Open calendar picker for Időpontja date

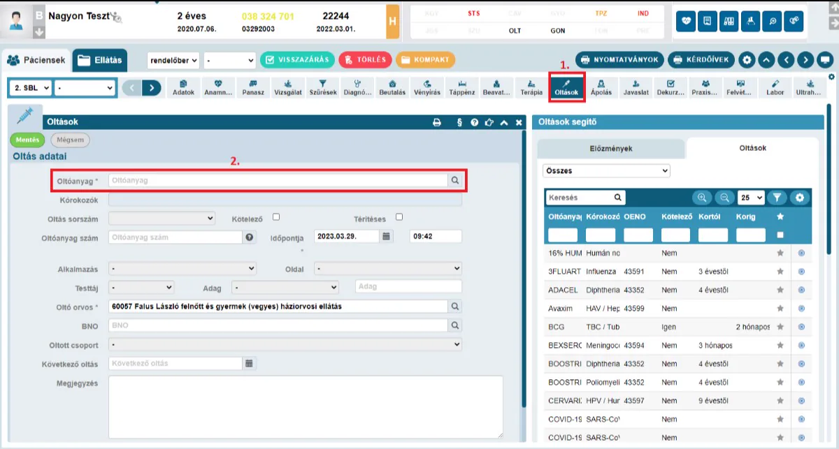tap(386, 236)
